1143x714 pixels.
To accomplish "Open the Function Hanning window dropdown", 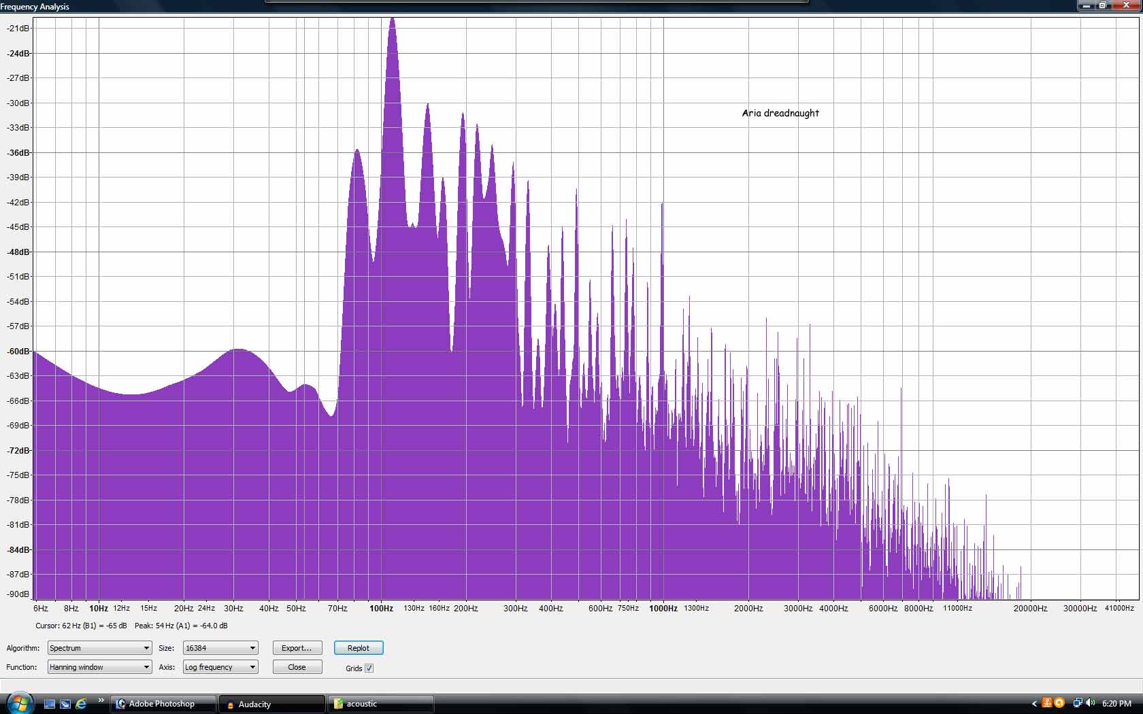I will click(99, 667).
